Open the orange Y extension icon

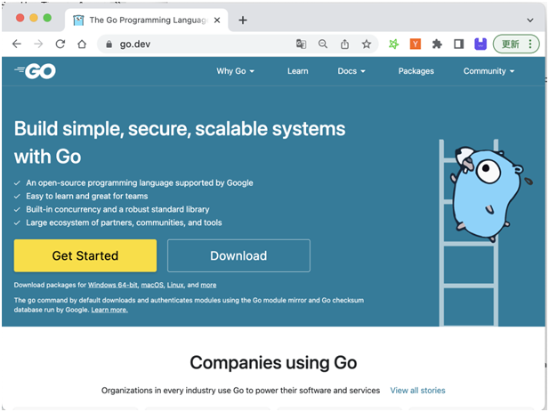[416, 44]
